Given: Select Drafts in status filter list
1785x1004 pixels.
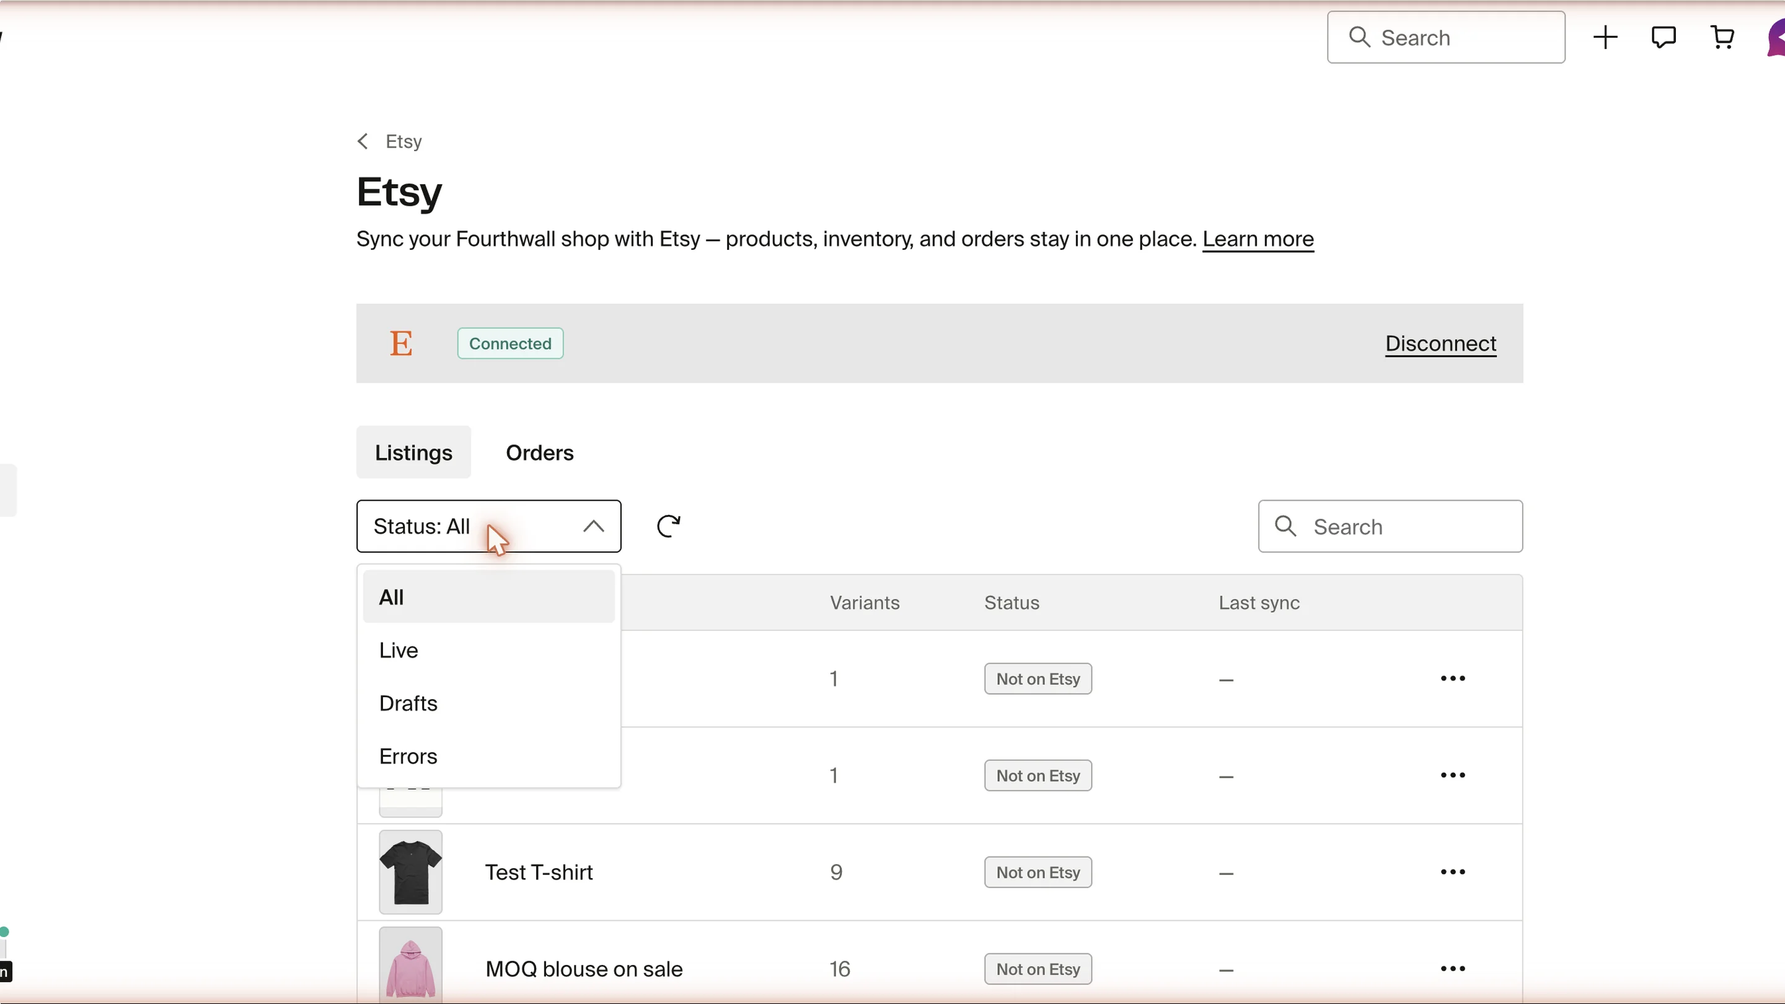Looking at the screenshot, I should coord(488,703).
